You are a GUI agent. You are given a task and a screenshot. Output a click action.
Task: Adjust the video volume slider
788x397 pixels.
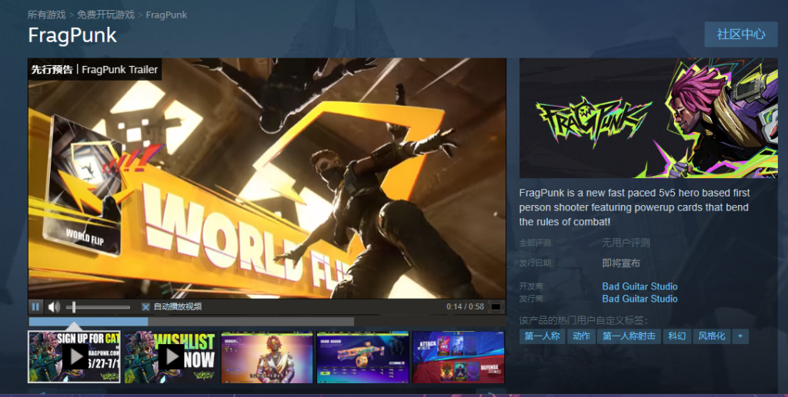(x=98, y=307)
